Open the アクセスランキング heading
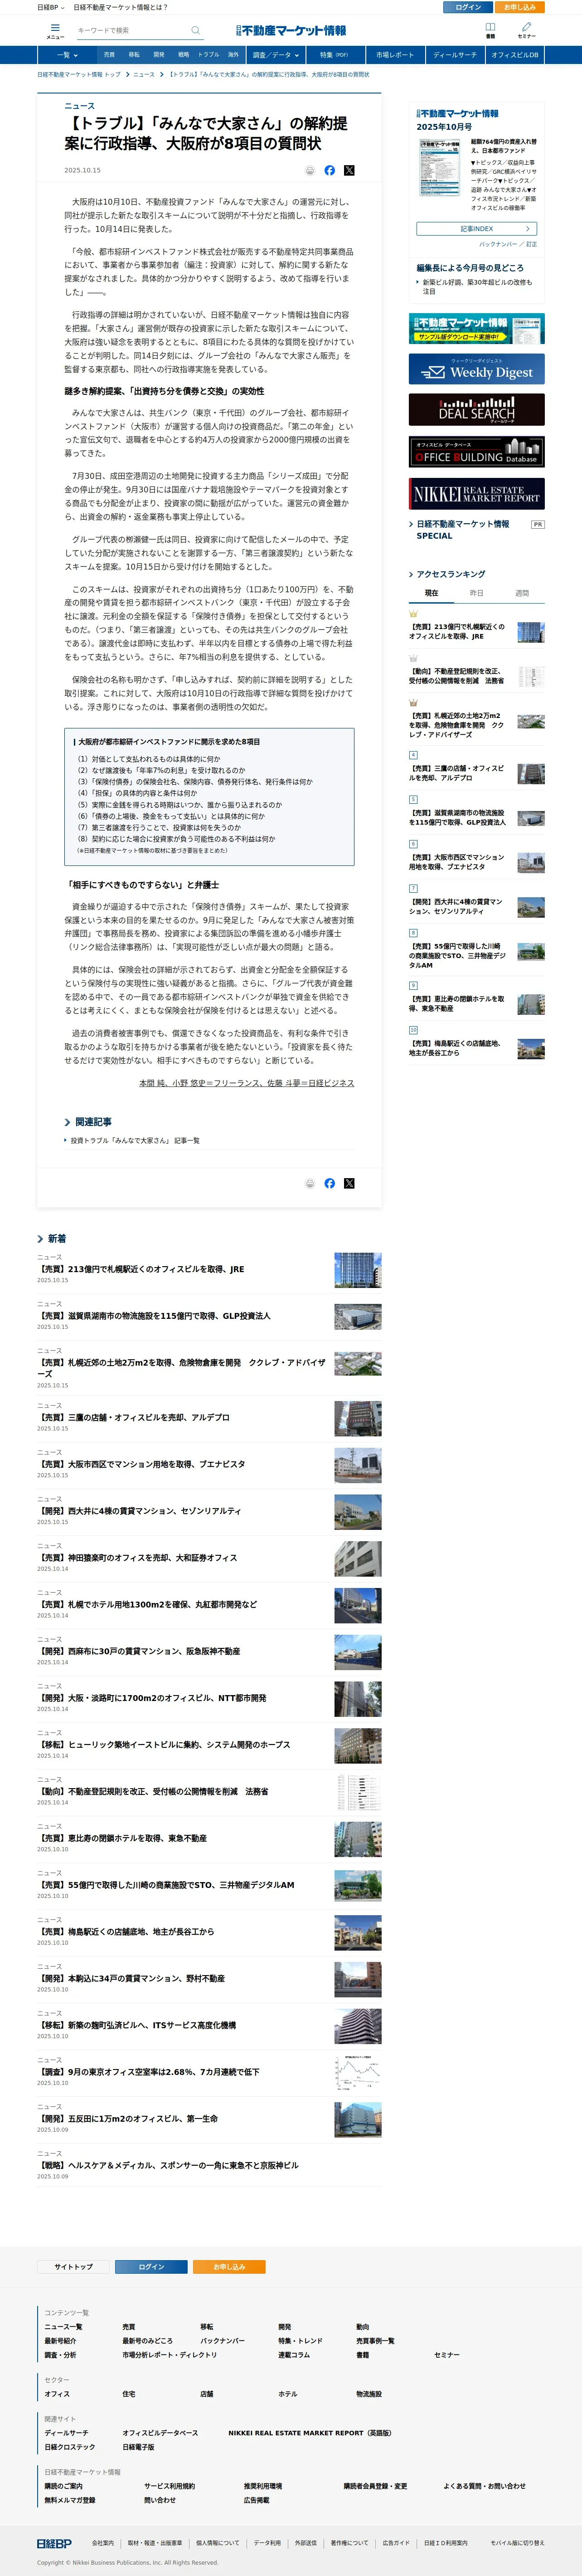The height and width of the screenshot is (2576, 582). coord(450,574)
